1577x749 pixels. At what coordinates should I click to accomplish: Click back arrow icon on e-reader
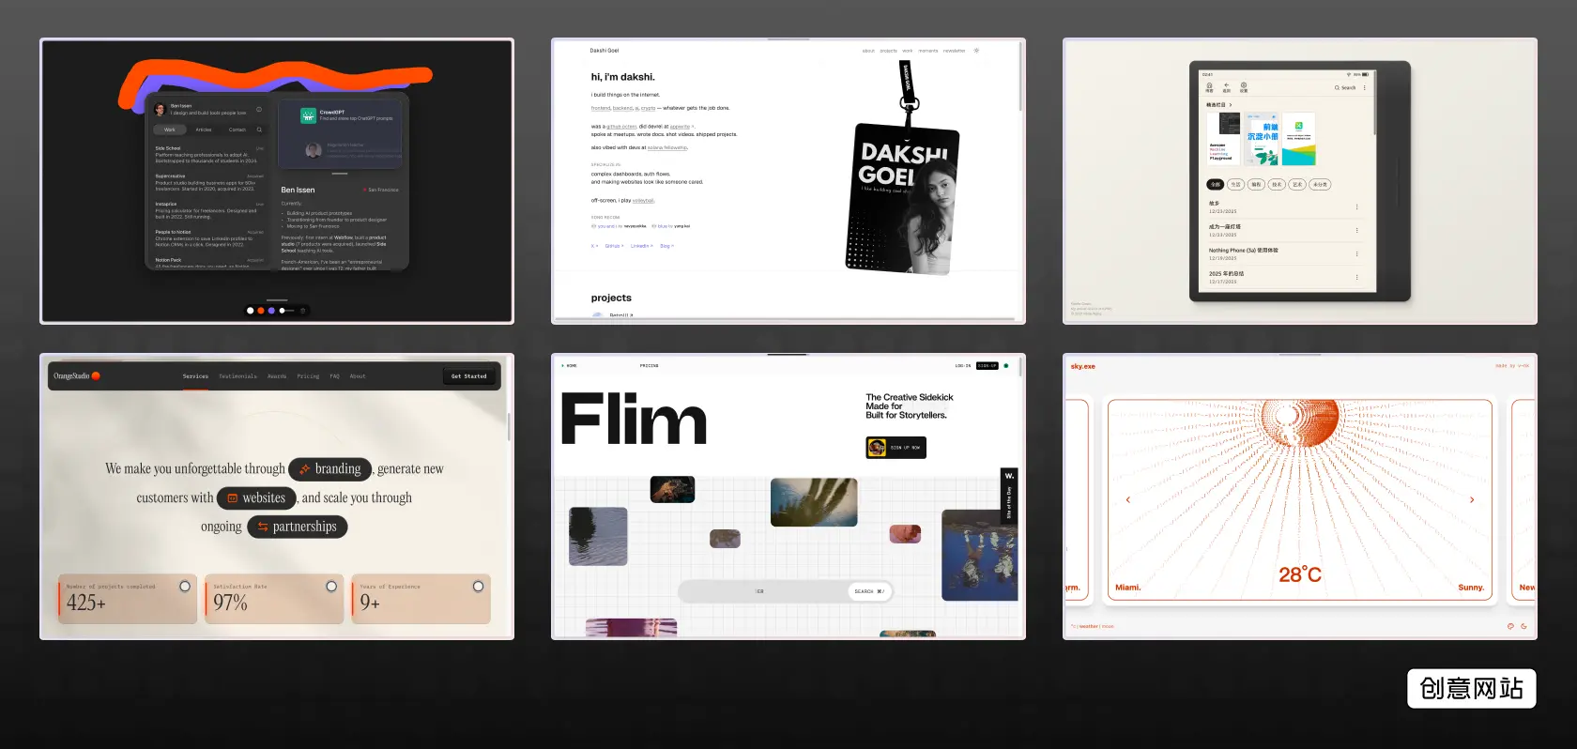(x=1226, y=86)
